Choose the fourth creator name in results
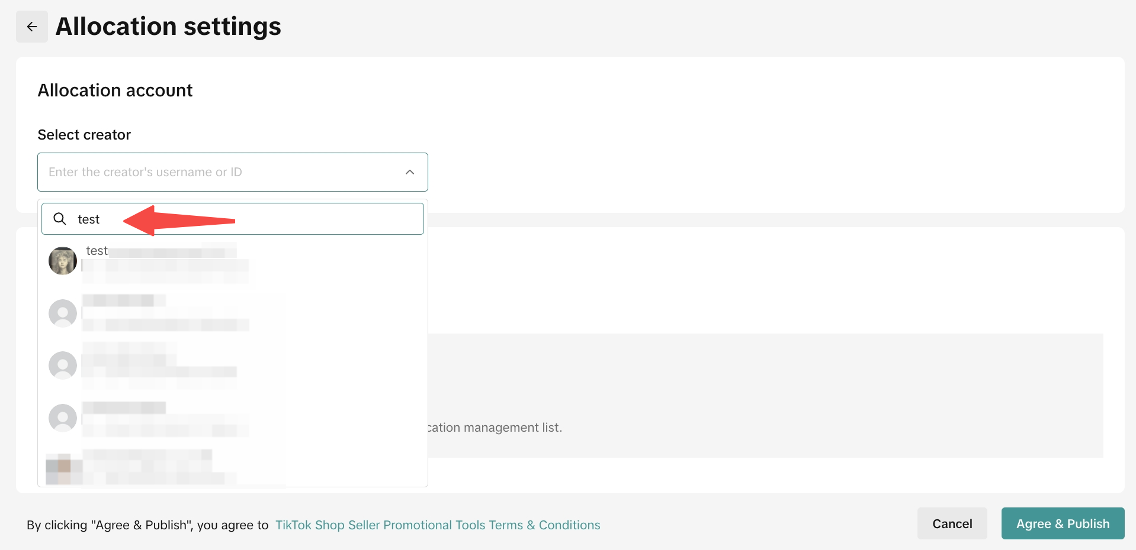This screenshot has width=1136, height=550. (x=124, y=407)
